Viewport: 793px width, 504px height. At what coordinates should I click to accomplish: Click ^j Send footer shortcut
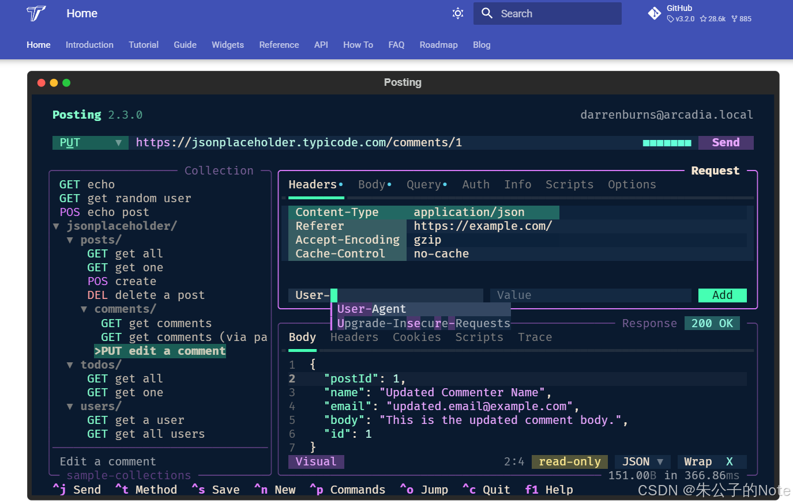coord(77,490)
